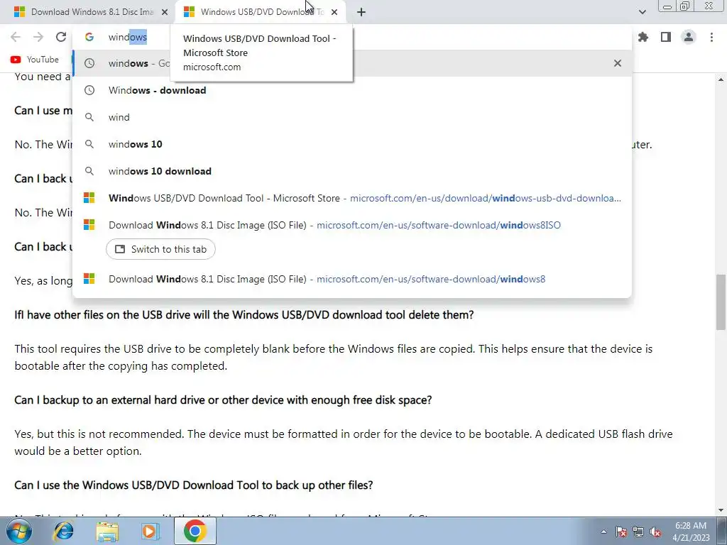This screenshot has height=545, width=727.
Task: Click the 'Switch to this tab' button
Action: click(160, 249)
